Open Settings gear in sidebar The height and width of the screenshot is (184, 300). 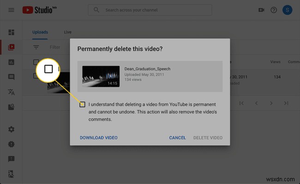tap(11, 129)
